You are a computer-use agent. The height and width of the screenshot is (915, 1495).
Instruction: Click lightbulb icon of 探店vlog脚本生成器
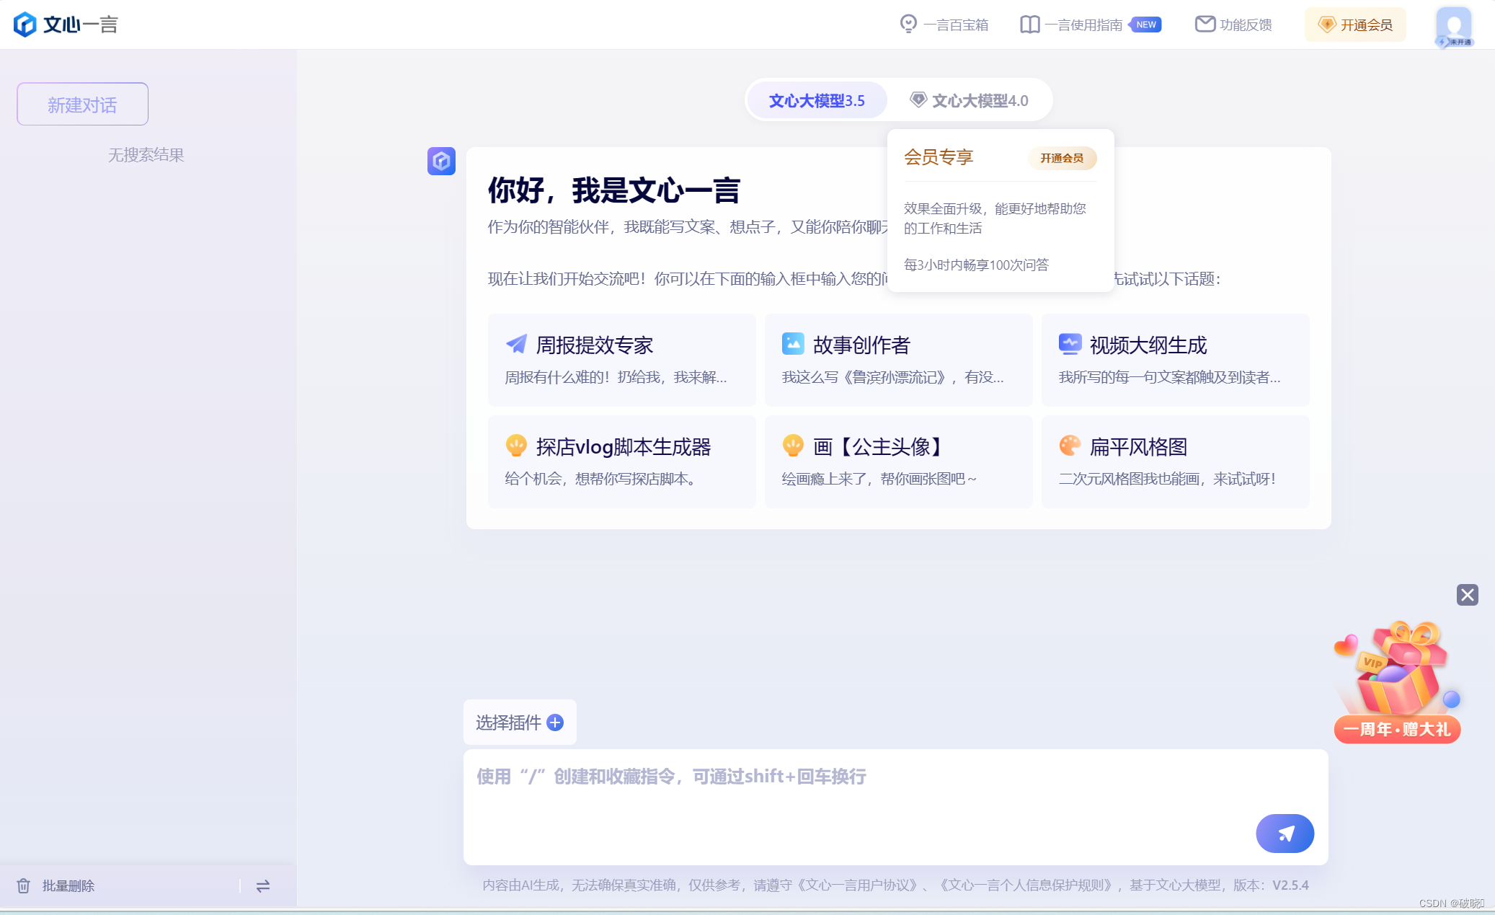click(x=516, y=446)
